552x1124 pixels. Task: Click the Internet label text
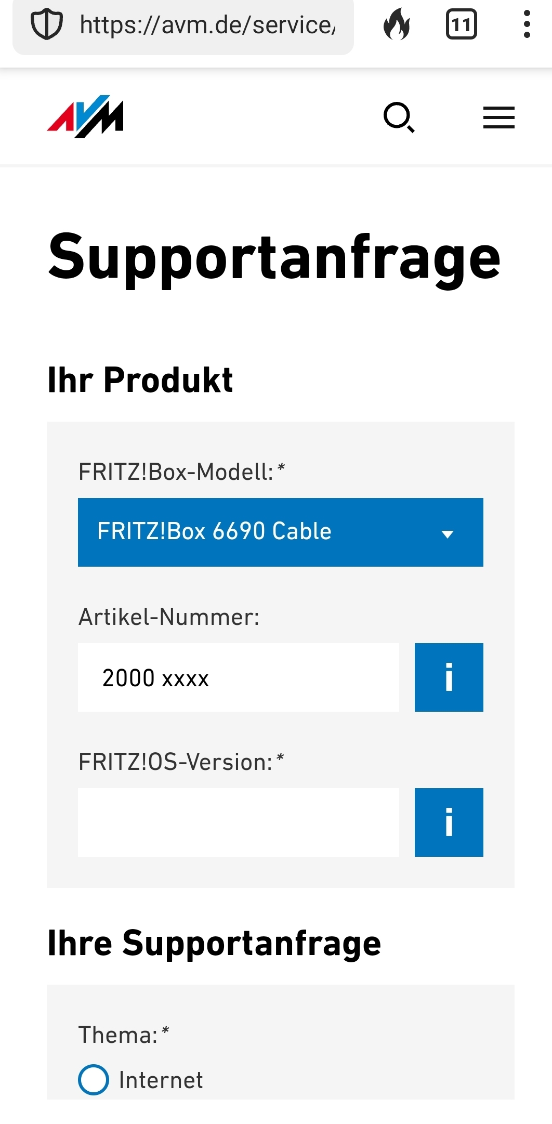[161, 1080]
